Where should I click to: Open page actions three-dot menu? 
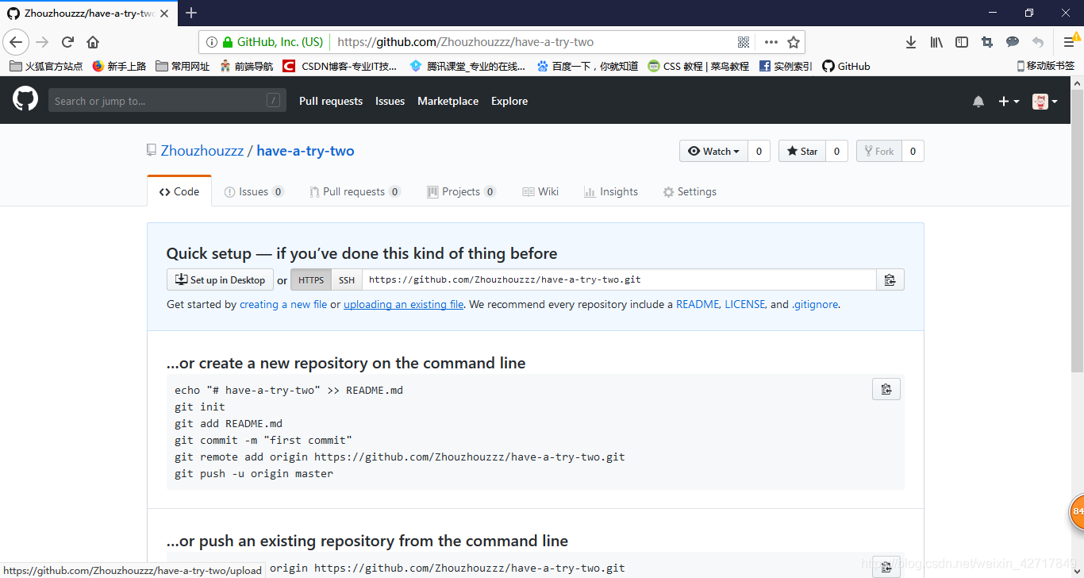pyautogui.click(x=771, y=42)
